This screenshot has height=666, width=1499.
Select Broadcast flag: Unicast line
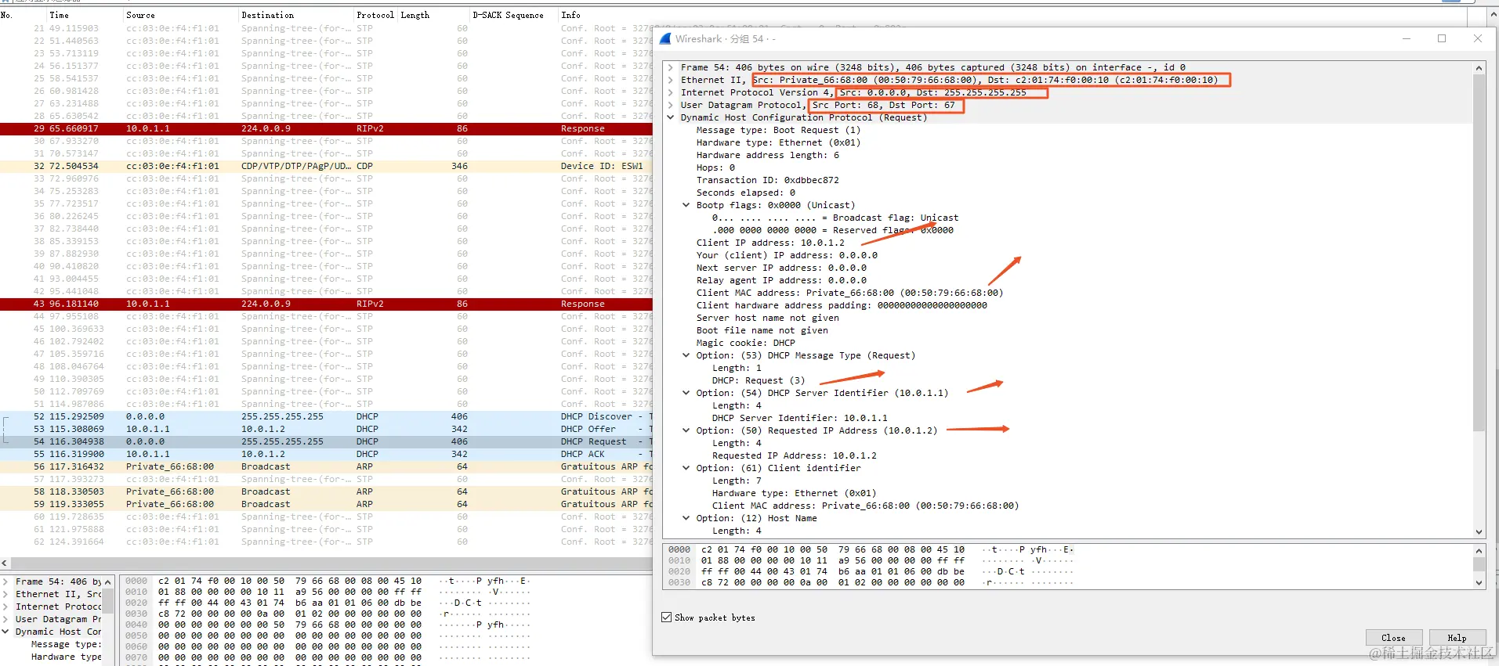pyautogui.click(x=835, y=218)
